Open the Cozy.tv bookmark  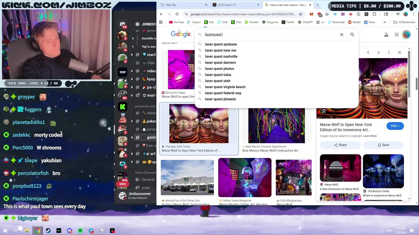[x=194, y=22]
